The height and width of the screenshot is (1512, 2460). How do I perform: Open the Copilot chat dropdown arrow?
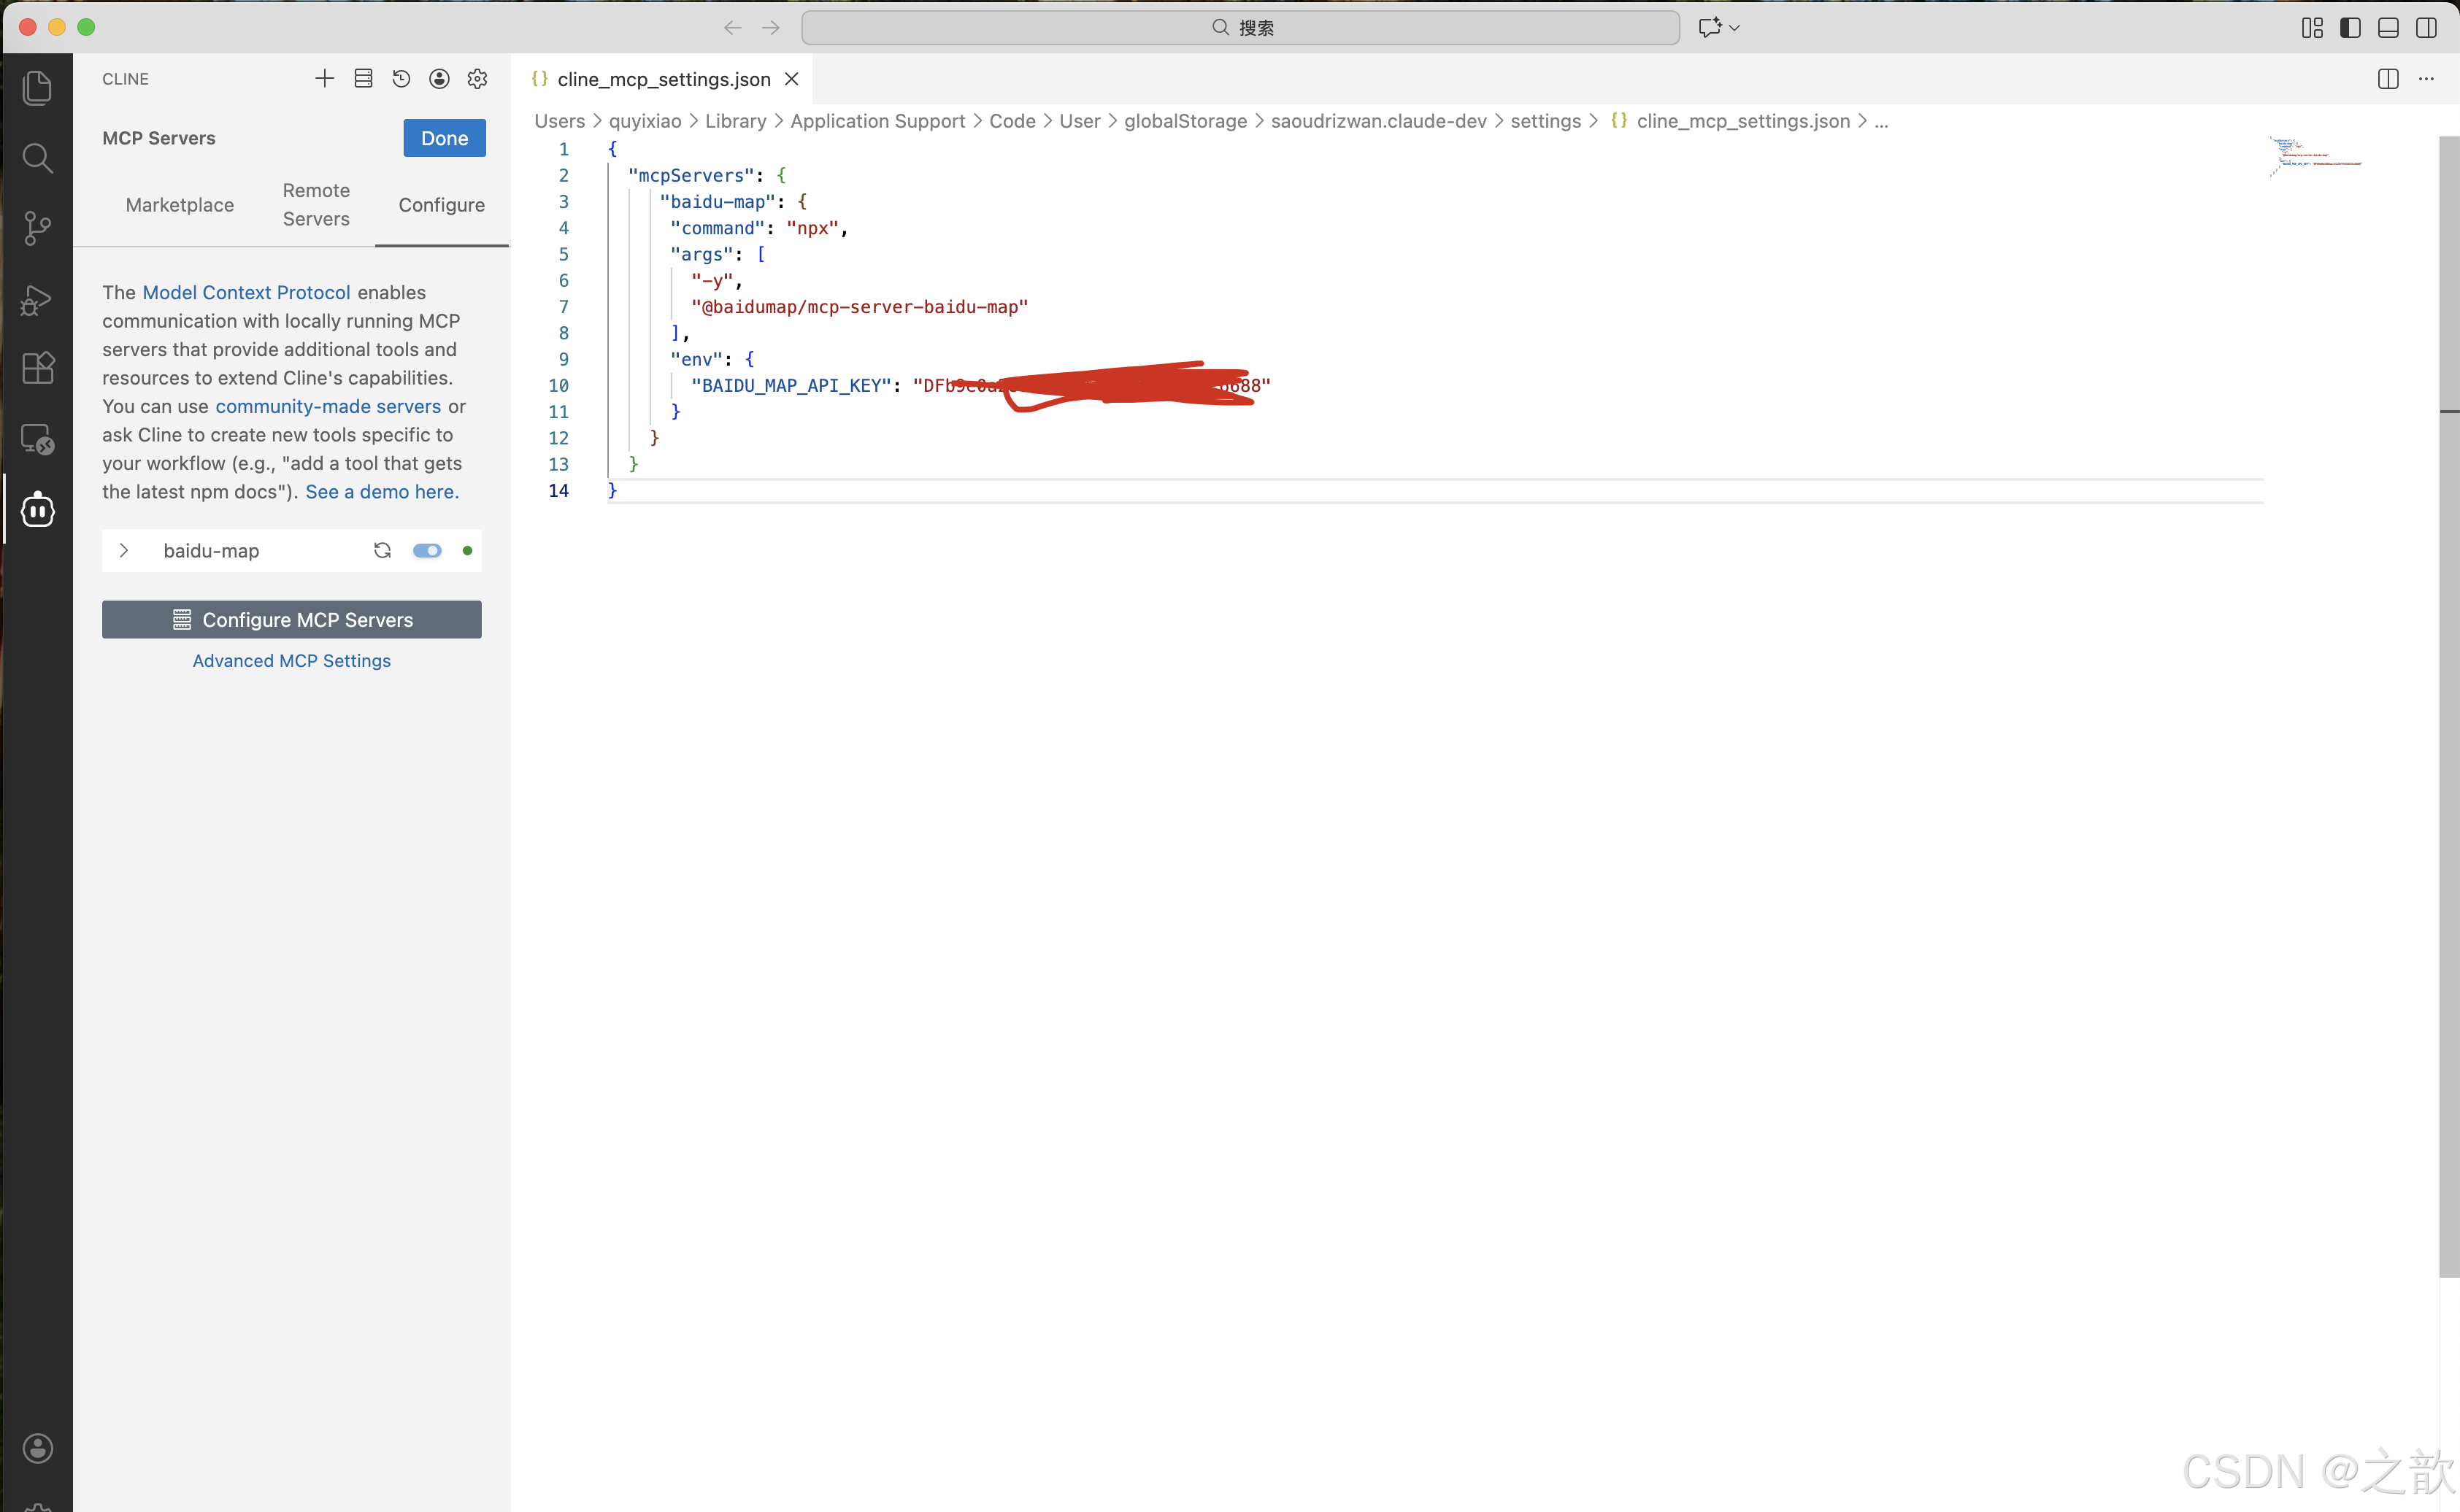[x=1735, y=28]
